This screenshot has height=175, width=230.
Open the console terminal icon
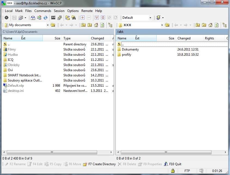(x=53, y=18)
